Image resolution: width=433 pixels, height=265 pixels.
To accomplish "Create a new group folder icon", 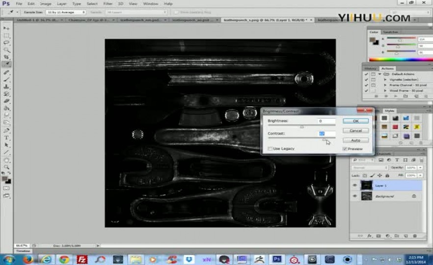I will point(397,236).
